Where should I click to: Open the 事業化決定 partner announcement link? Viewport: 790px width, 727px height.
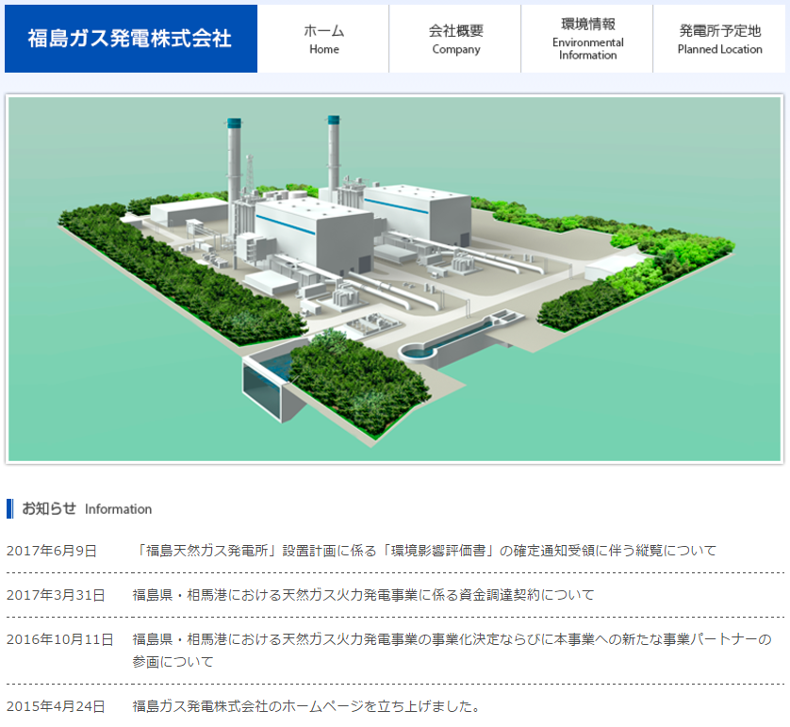coord(452,650)
